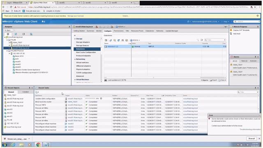
Task: Click the find binoculars icon below datastore list
Action: (106, 80)
